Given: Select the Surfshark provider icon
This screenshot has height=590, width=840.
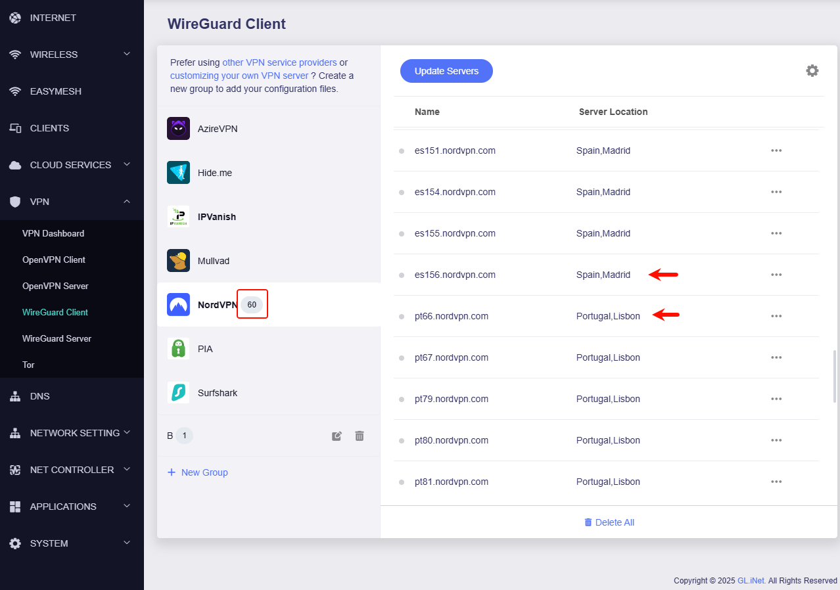Looking at the screenshot, I should 178,393.
